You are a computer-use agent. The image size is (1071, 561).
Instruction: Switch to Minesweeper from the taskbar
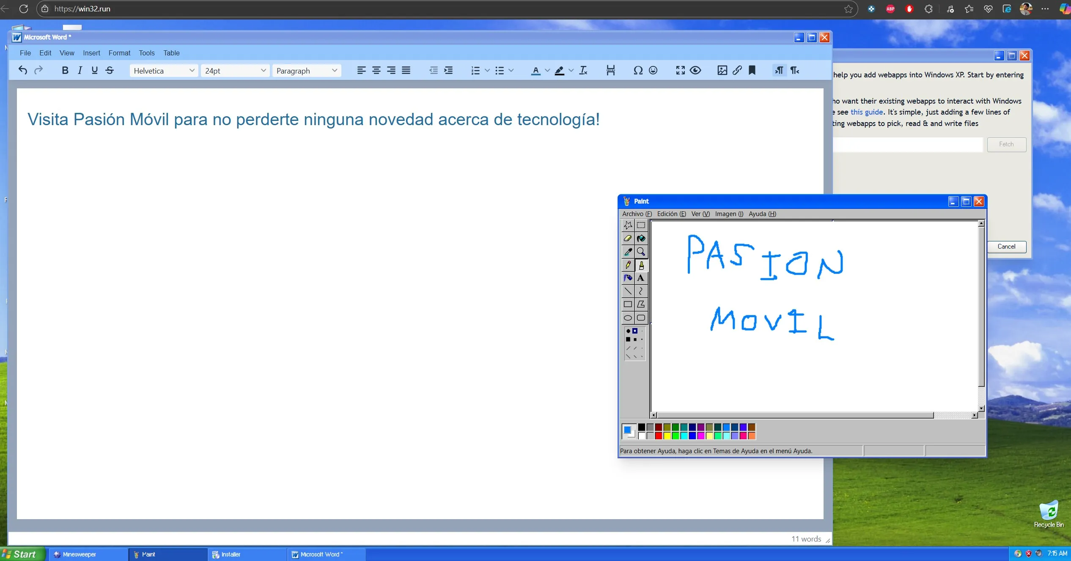(x=89, y=554)
